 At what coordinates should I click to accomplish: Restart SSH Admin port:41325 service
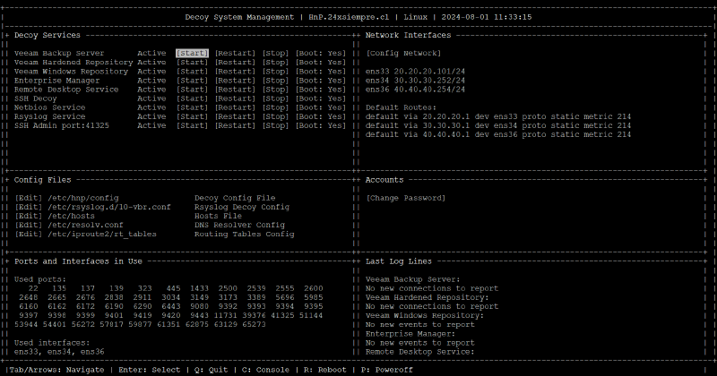(235, 125)
